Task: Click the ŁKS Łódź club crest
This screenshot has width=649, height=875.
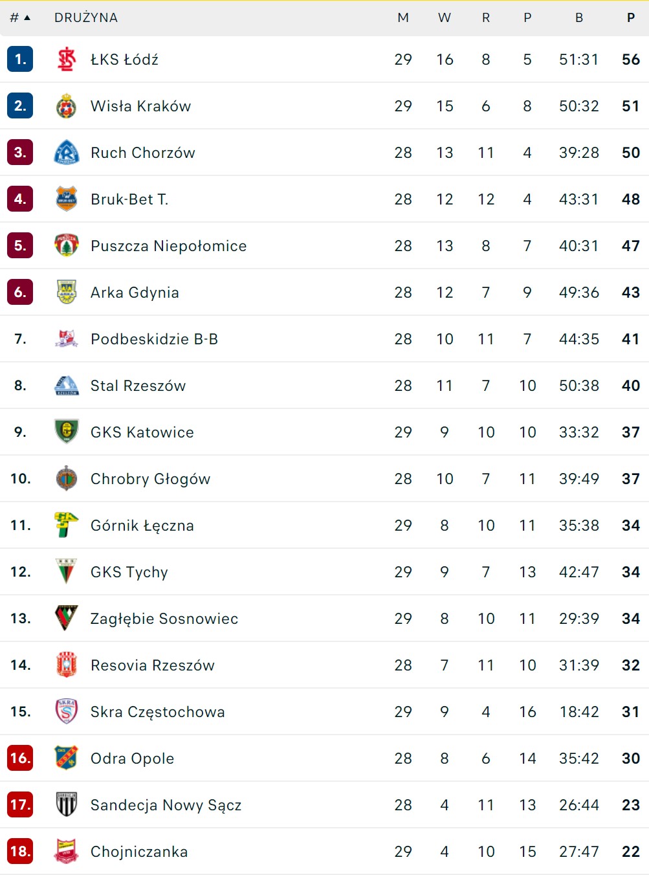Action: (67, 60)
